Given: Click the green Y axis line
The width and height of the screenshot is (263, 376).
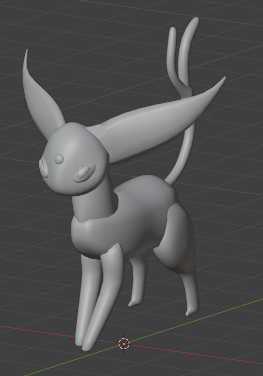Looking at the screenshot, I should [x=192, y=321].
